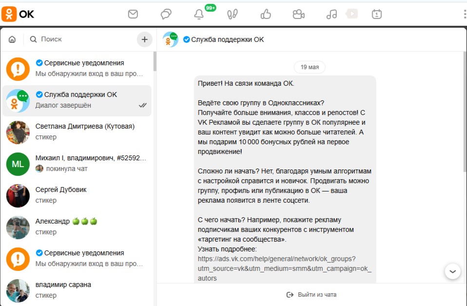Click the green ML avatar
The width and height of the screenshot is (467, 306).
point(18,164)
